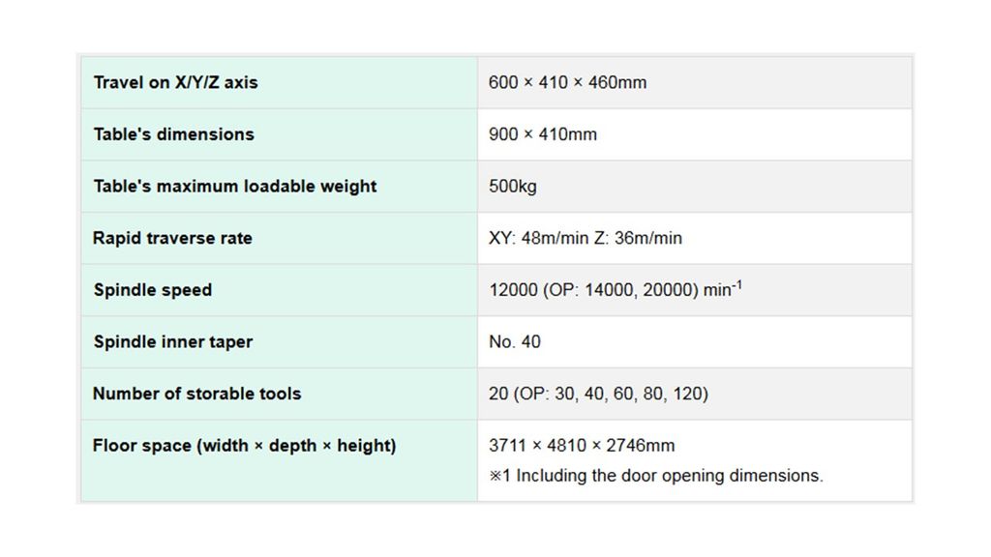Click the 'Travel on X/Y/Z axis' label
991x557 pixels.
point(175,82)
